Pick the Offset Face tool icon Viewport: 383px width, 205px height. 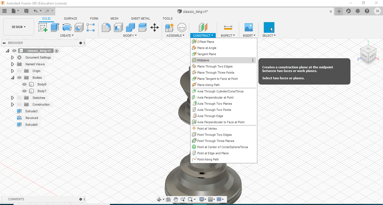[x=143, y=27]
